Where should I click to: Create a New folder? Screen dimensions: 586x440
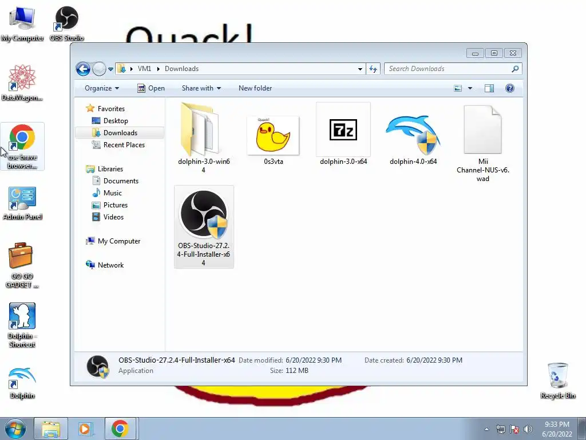(255, 88)
